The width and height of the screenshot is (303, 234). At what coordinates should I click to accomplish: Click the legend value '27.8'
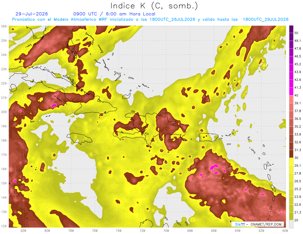297,173
